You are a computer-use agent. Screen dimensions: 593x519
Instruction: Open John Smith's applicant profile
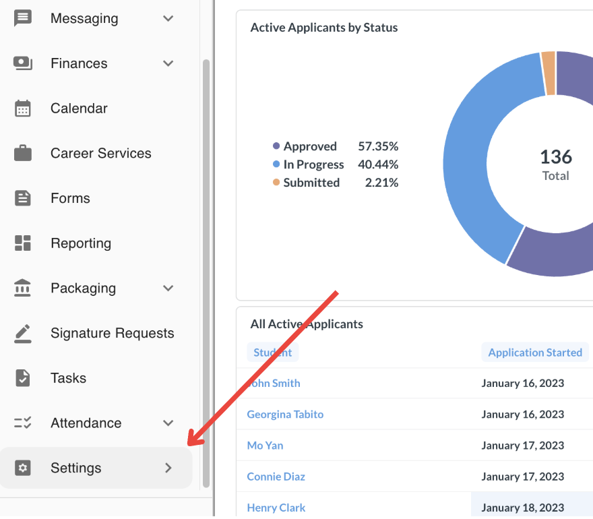[x=274, y=384]
